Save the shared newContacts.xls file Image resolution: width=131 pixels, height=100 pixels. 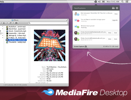click(116, 33)
